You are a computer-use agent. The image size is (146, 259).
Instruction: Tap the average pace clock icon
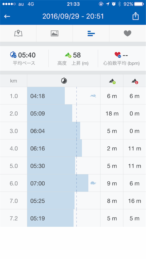[x=13, y=55]
